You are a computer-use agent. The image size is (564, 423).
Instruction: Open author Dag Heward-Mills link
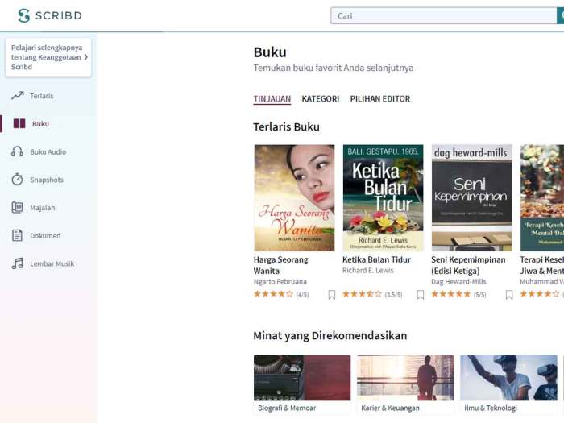(458, 282)
